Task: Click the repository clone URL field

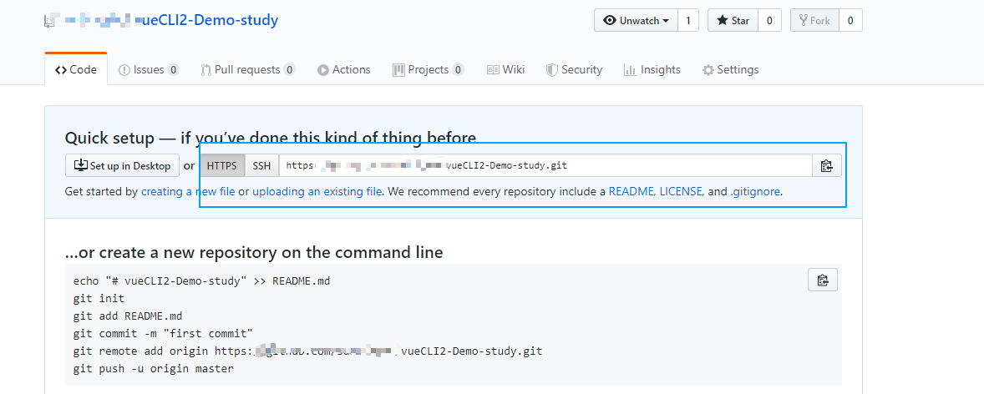Action: (545, 165)
